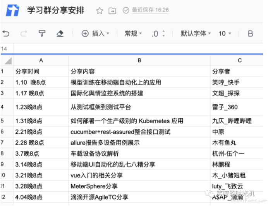Click the 分享内容 header cell
The width and height of the screenshot is (268, 206).
[139, 72]
